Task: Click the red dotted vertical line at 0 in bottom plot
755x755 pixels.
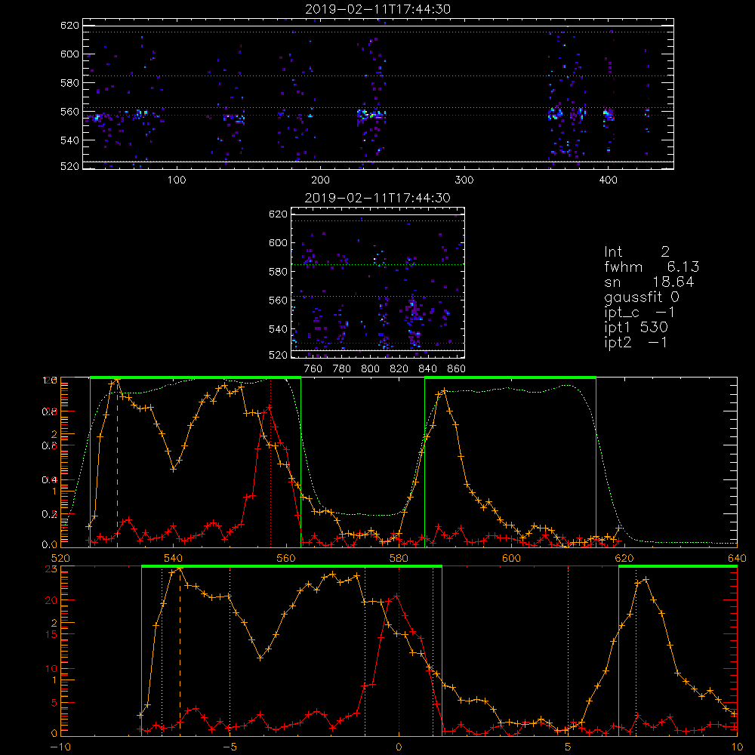Action: click(x=399, y=651)
